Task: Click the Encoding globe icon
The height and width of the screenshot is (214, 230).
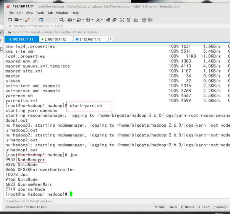Action: (x=88, y=20)
